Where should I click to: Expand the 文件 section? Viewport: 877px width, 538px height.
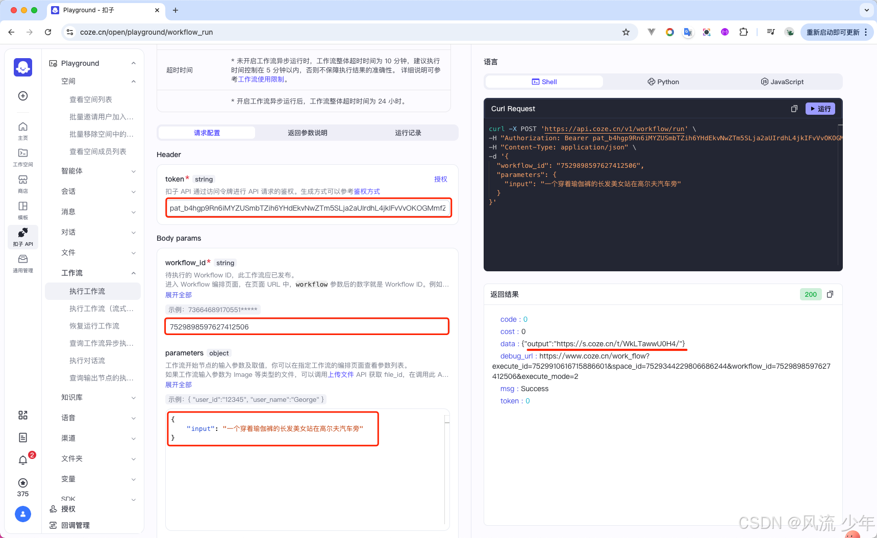tap(134, 252)
